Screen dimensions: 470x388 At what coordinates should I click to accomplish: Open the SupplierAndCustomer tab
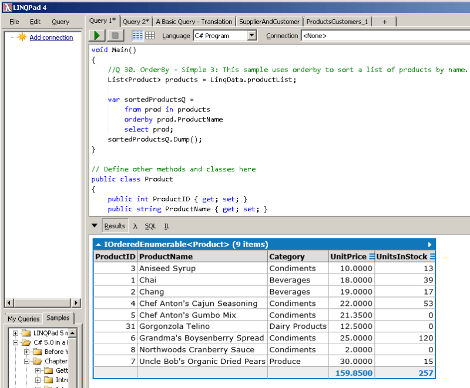pos(269,22)
